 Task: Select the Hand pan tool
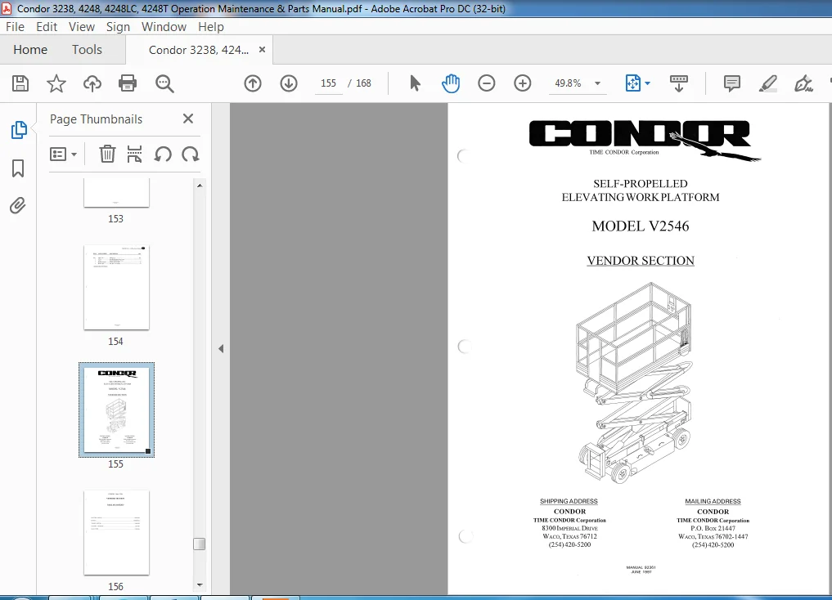(451, 83)
